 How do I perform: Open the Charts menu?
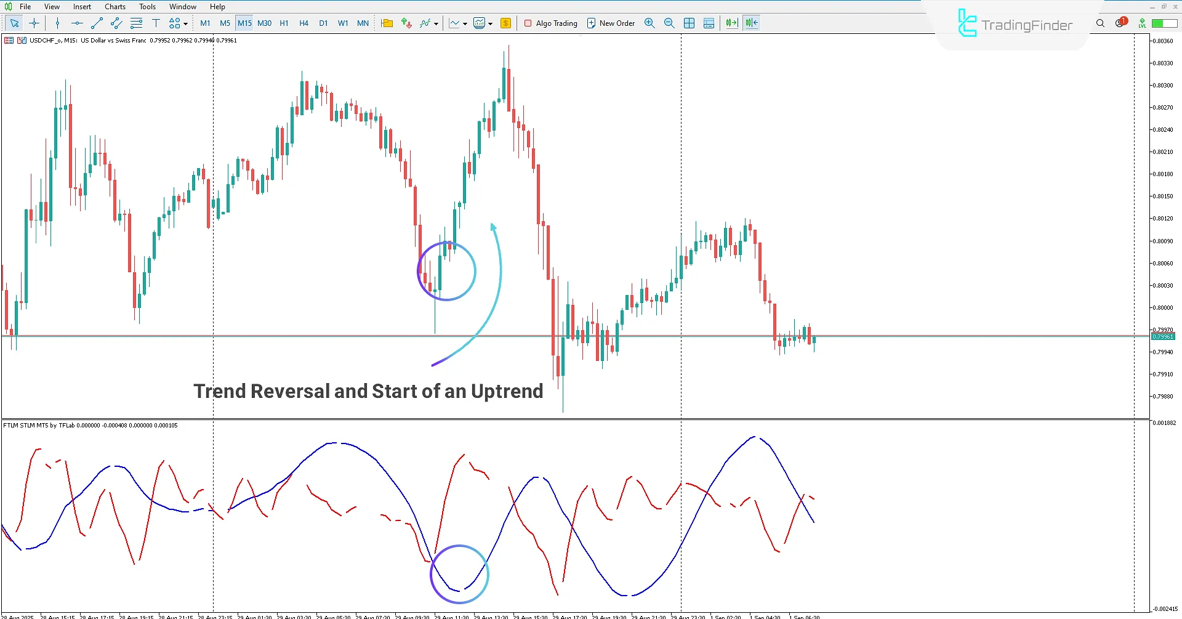pyautogui.click(x=115, y=7)
